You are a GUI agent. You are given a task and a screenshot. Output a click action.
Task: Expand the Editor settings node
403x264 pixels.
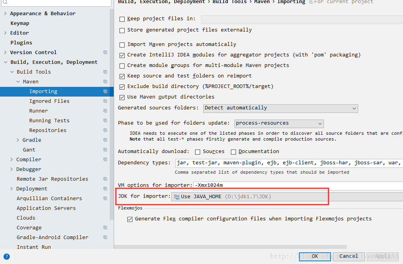point(5,33)
